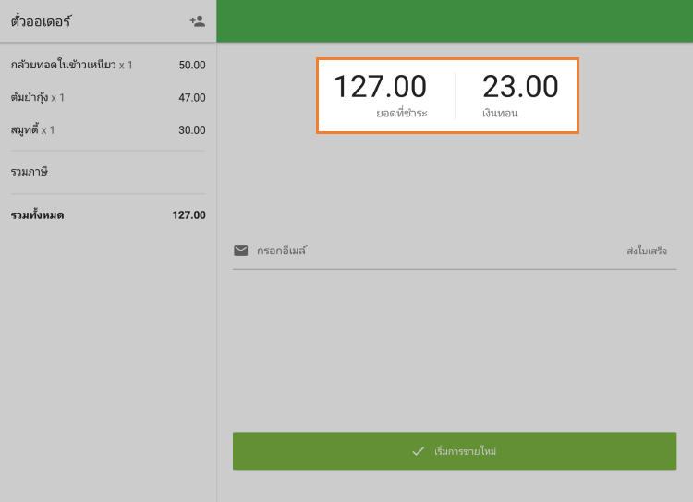Click the 50.00 item price
This screenshot has height=502, width=693.
192,66
